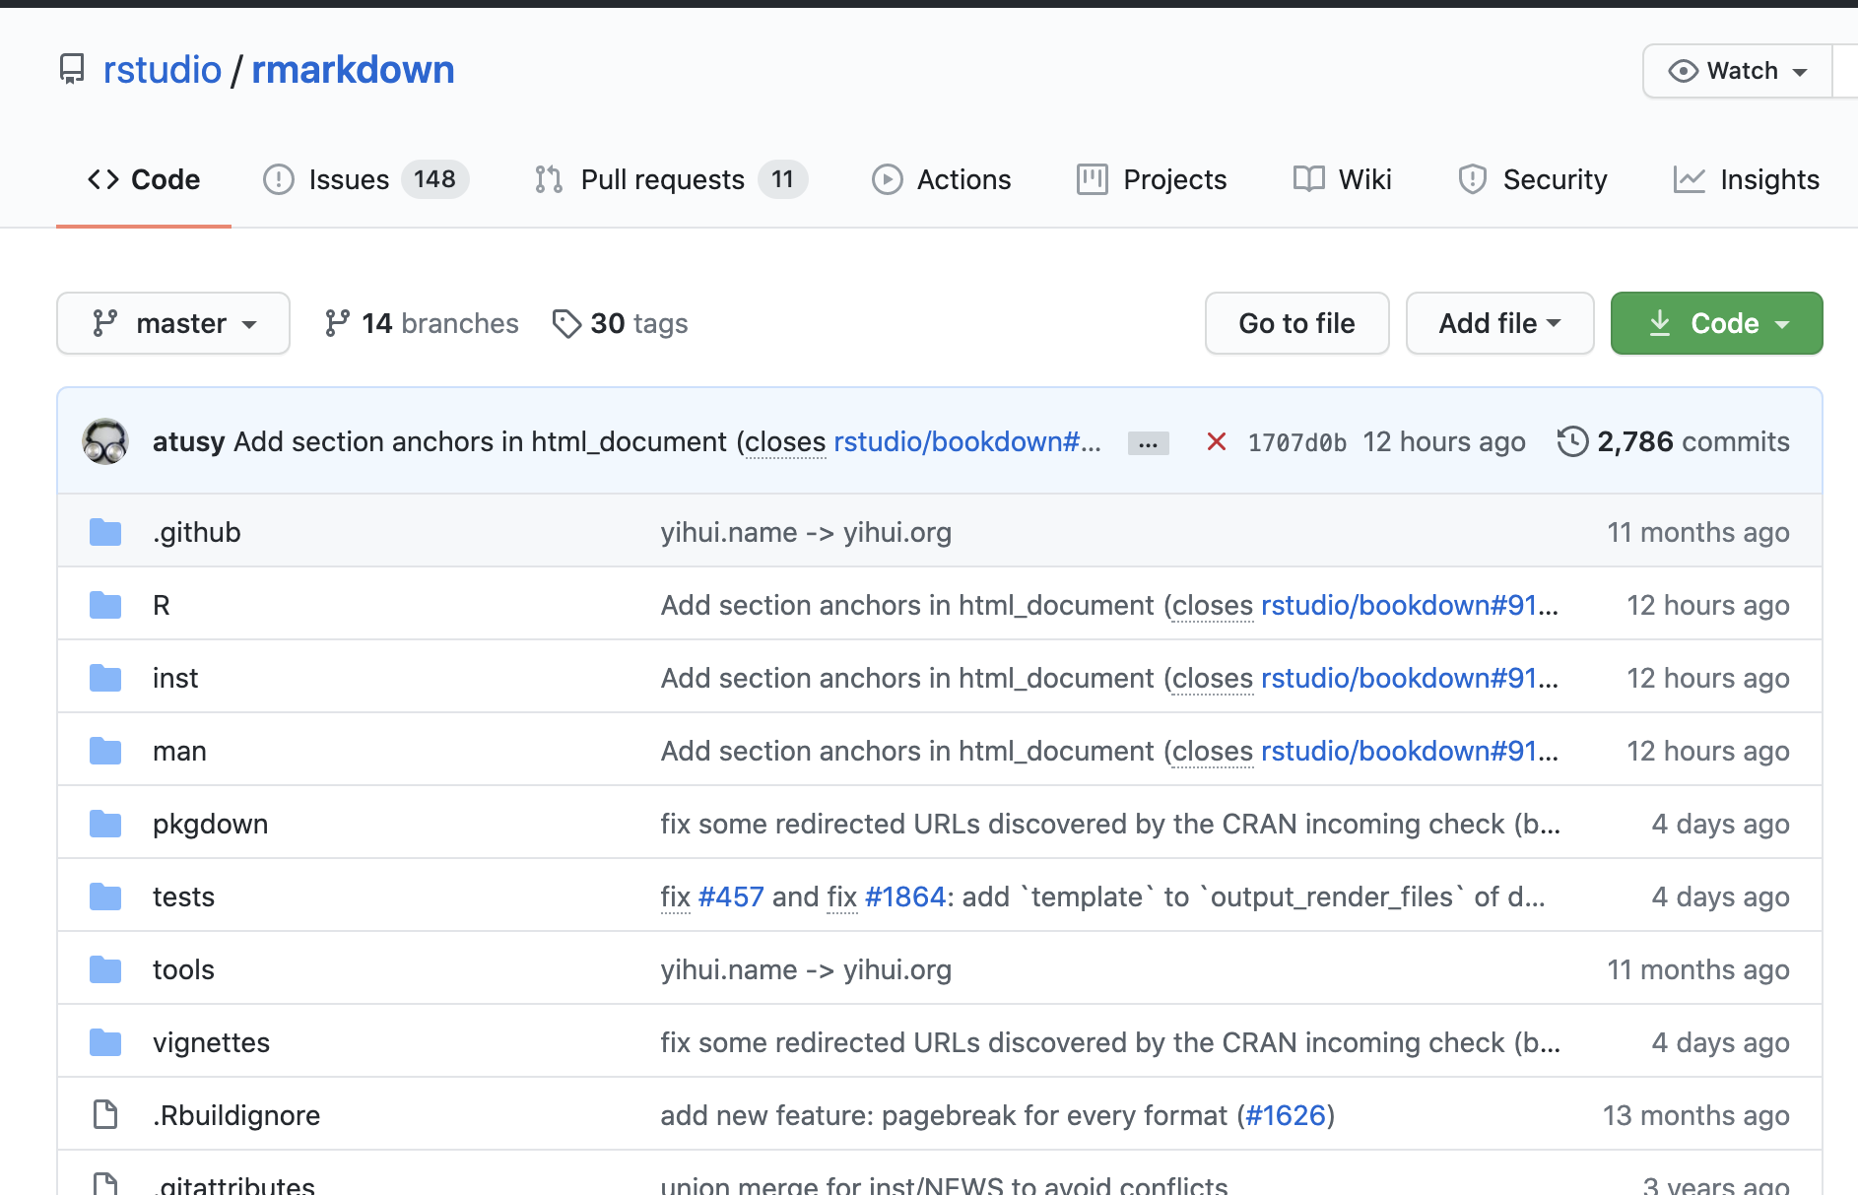This screenshot has height=1195, width=1858.
Task: Open the tools folder
Action: pos(183,969)
